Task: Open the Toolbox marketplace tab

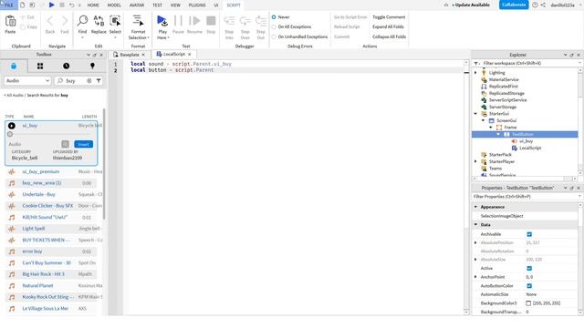Action: pos(14,66)
